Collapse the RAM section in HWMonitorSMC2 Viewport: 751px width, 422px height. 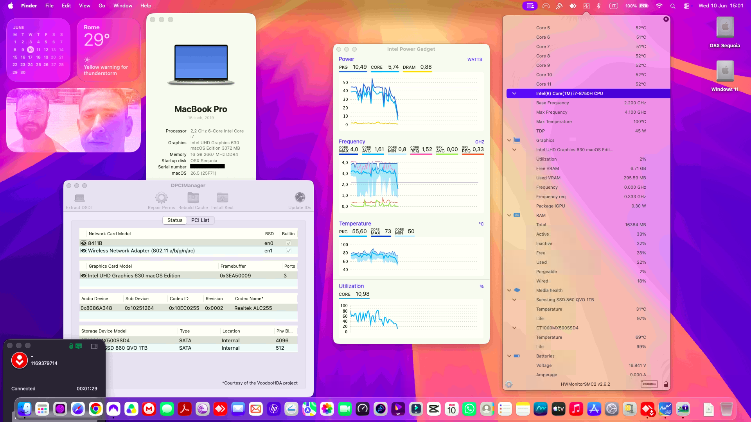point(509,215)
